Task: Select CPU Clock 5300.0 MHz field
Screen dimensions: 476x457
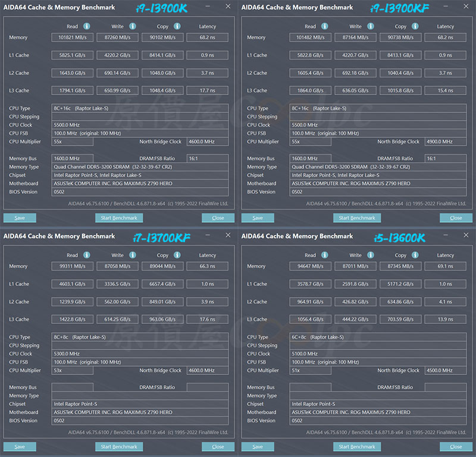Action: pos(140,354)
